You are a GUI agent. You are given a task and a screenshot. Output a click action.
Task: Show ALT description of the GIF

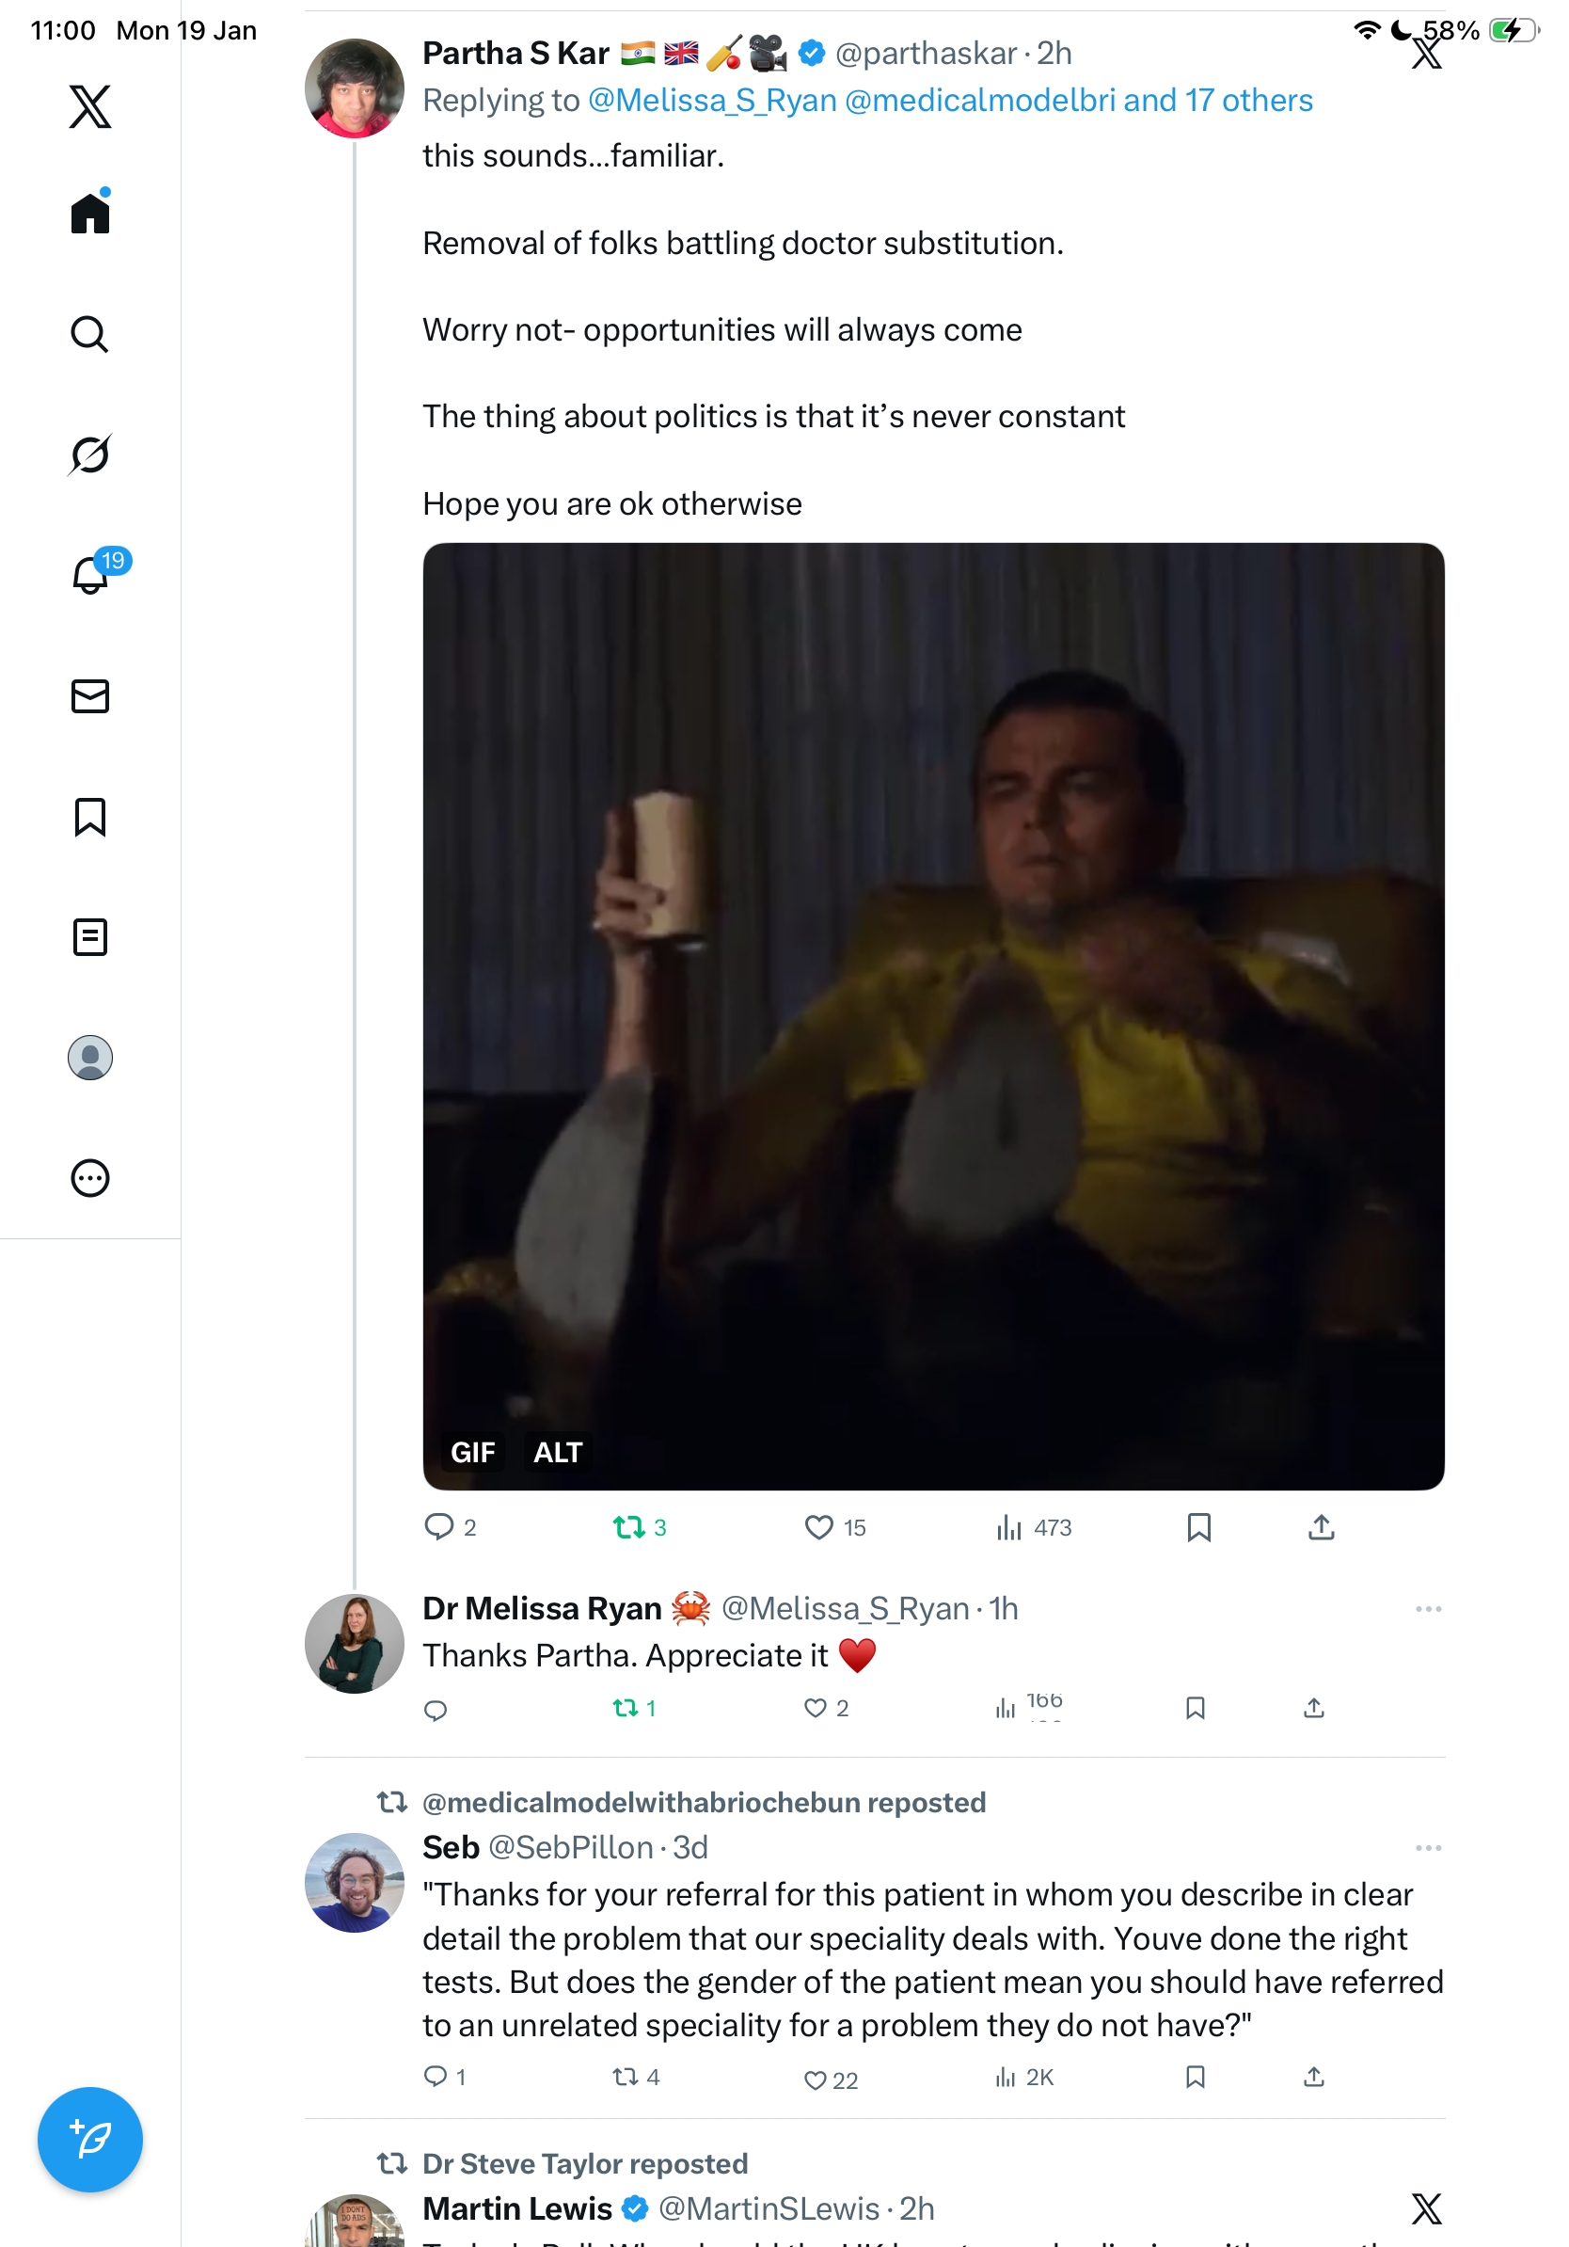point(558,1452)
